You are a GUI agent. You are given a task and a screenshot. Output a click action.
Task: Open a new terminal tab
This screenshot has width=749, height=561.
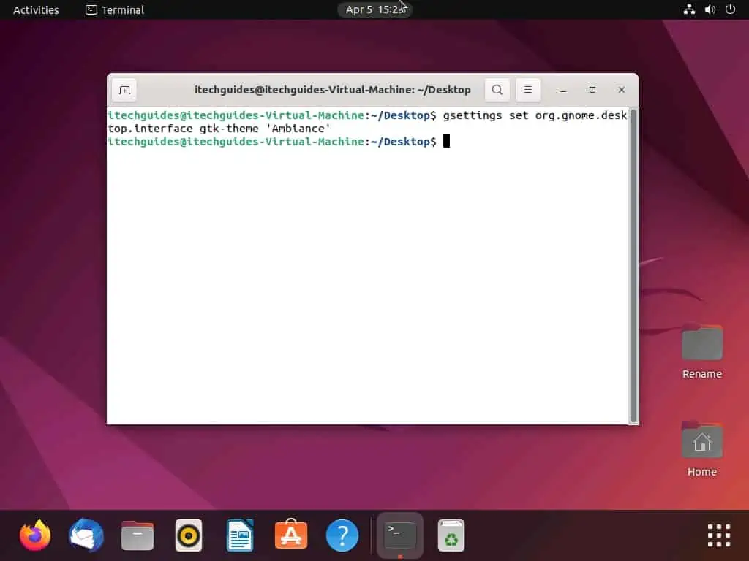(124, 89)
